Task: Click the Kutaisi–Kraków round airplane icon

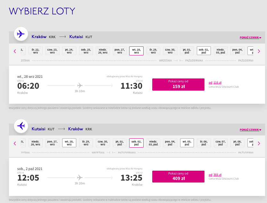Action: point(21,126)
